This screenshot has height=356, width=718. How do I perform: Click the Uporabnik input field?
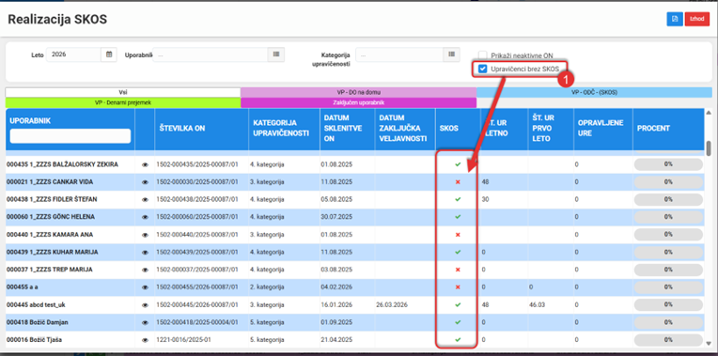pyautogui.click(x=211, y=54)
